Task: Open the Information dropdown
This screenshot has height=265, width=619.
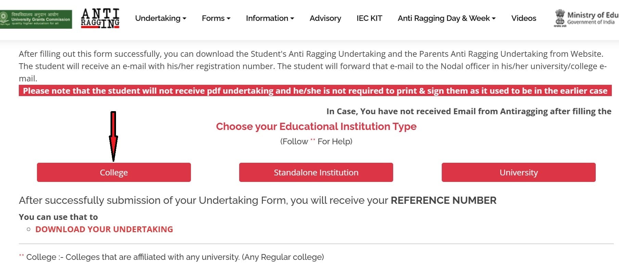Action: (270, 18)
